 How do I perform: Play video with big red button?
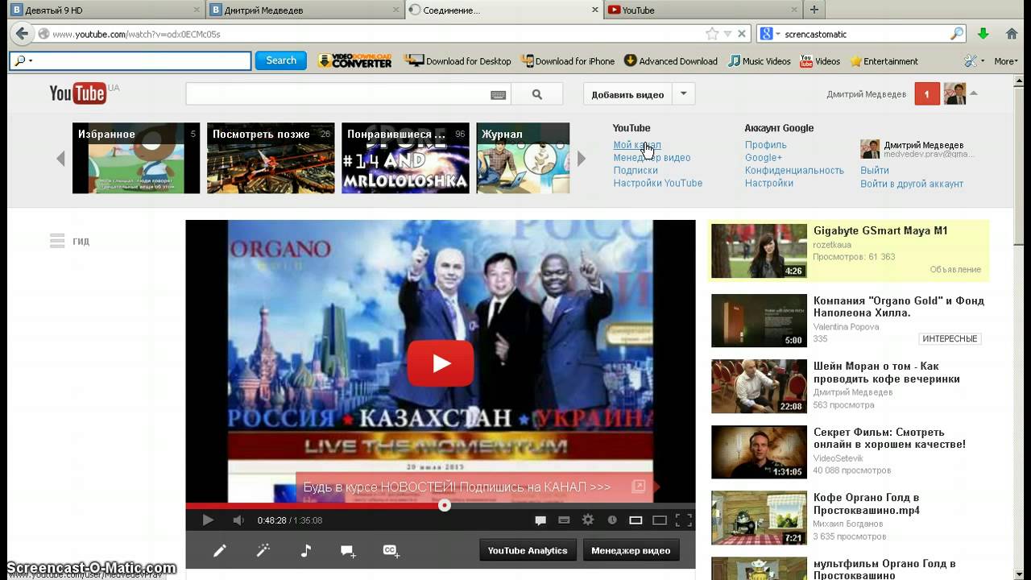441,363
